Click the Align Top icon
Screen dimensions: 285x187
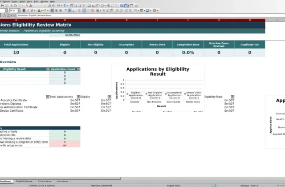pyautogui.click(x=65, y=11)
